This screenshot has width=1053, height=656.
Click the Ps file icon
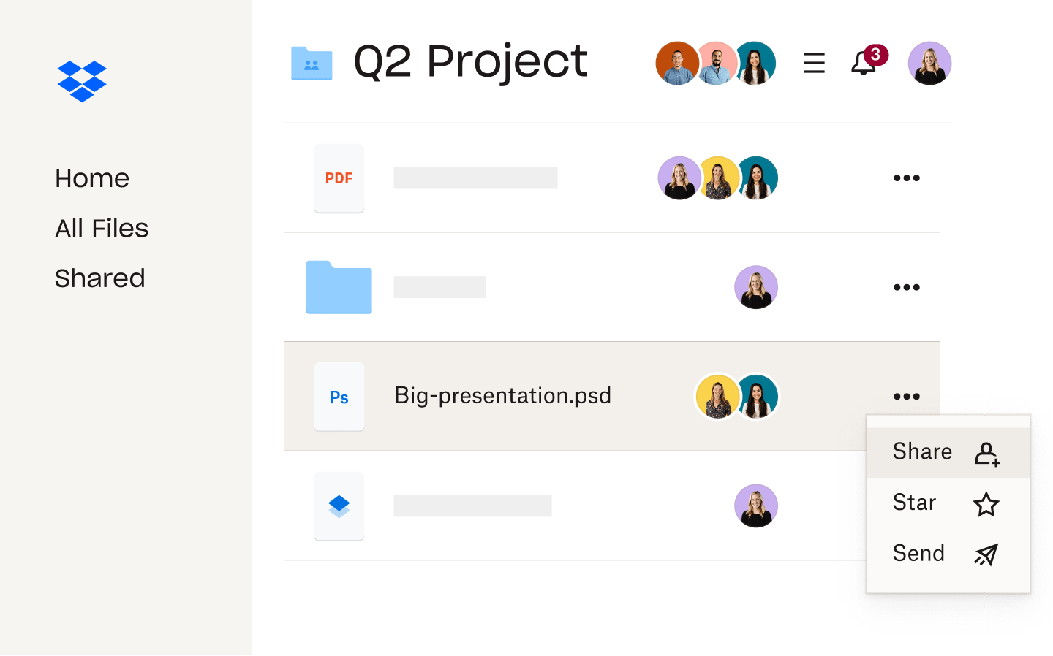pos(339,397)
